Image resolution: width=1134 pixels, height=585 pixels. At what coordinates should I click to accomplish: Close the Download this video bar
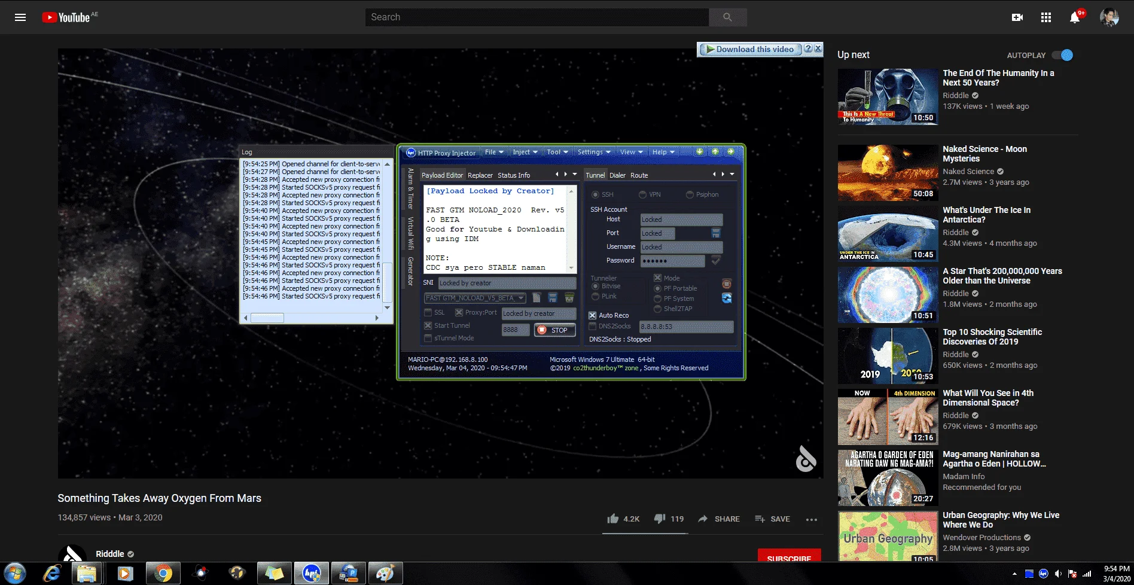(x=818, y=49)
